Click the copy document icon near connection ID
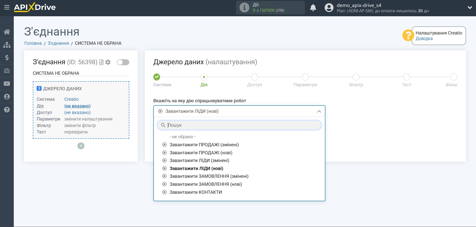This screenshot has width=476, height=227. tap(101, 62)
